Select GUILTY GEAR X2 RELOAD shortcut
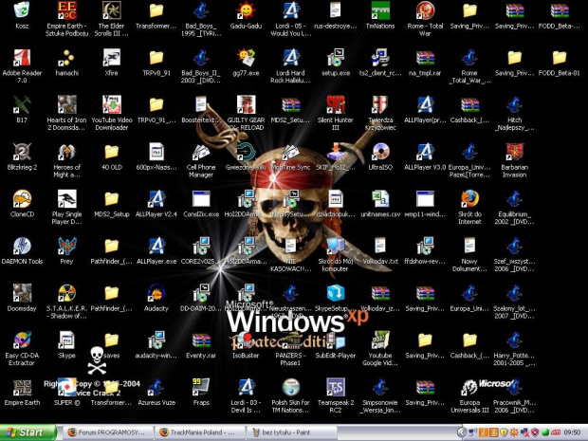588x441 pixels. point(246,104)
